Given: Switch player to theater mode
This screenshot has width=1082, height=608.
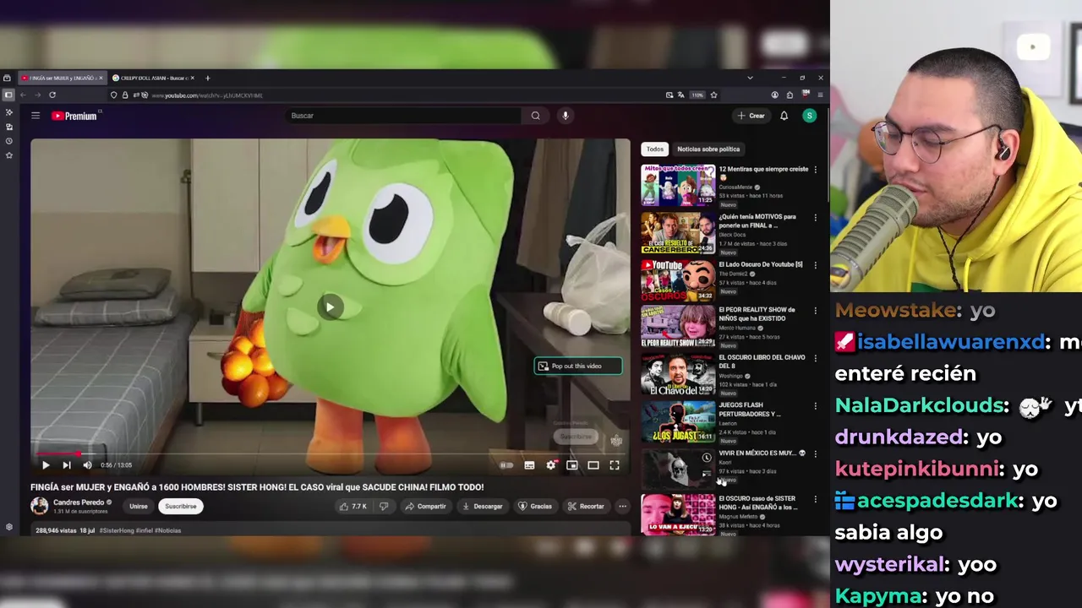Looking at the screenshot, I should pos(593,465).
